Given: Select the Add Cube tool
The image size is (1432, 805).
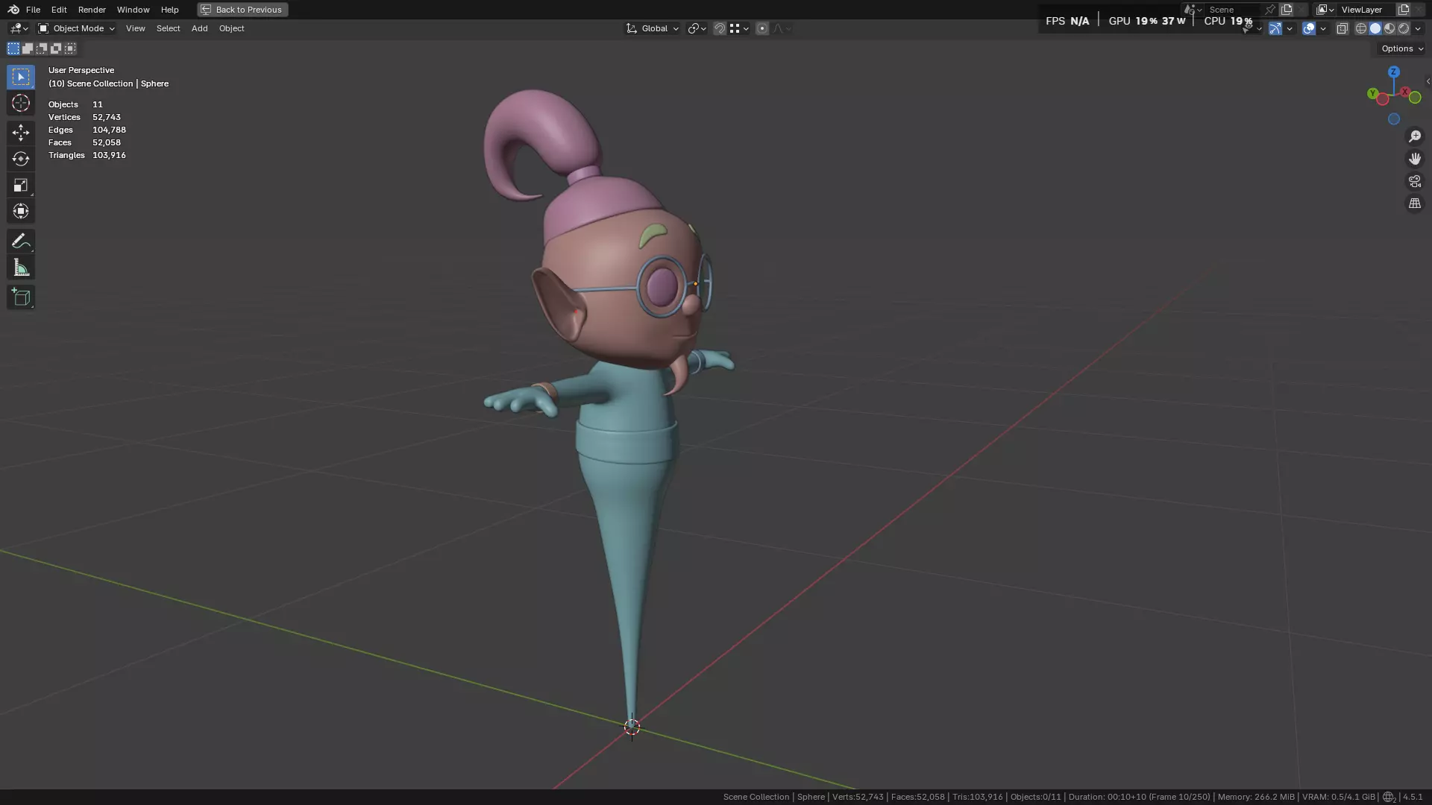Looking at the screenshot, I should 21,297.
